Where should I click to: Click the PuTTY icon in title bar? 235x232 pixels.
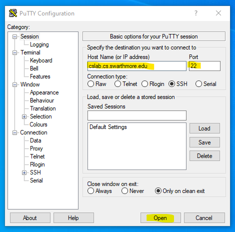point(13,13)
